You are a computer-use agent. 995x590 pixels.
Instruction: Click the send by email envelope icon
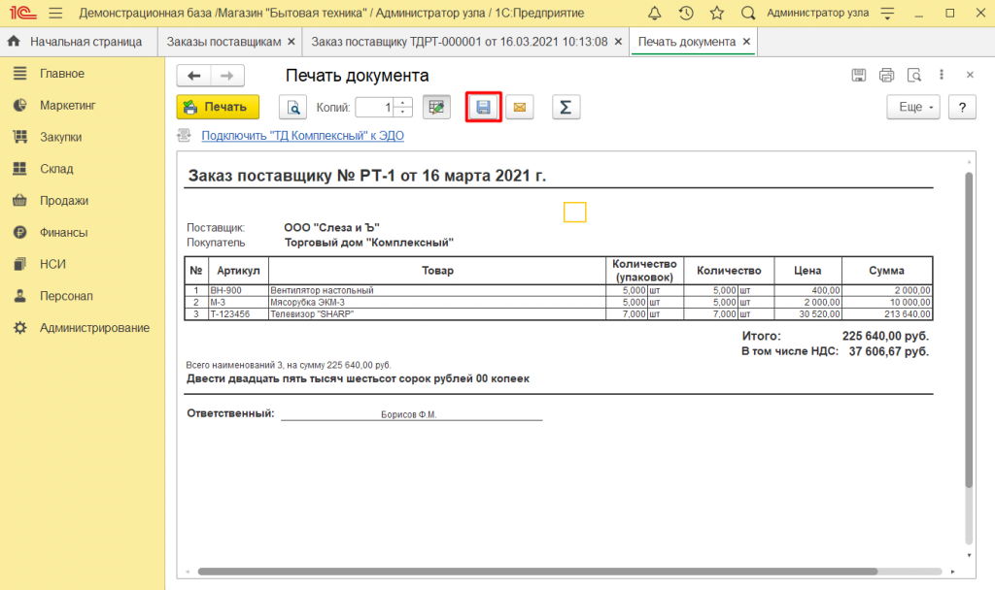pos(520,108)
